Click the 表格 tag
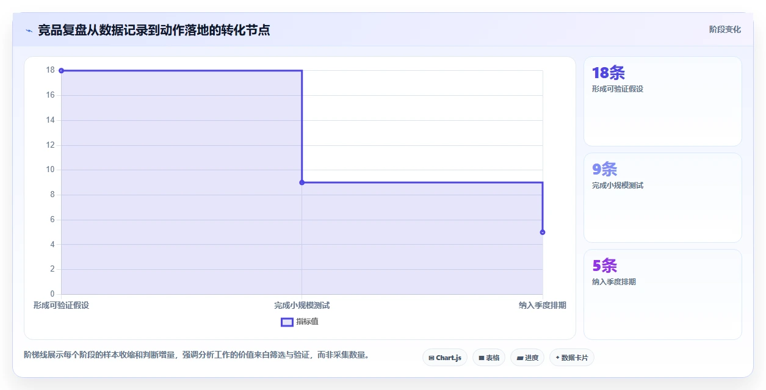 (x=489, y=358)
